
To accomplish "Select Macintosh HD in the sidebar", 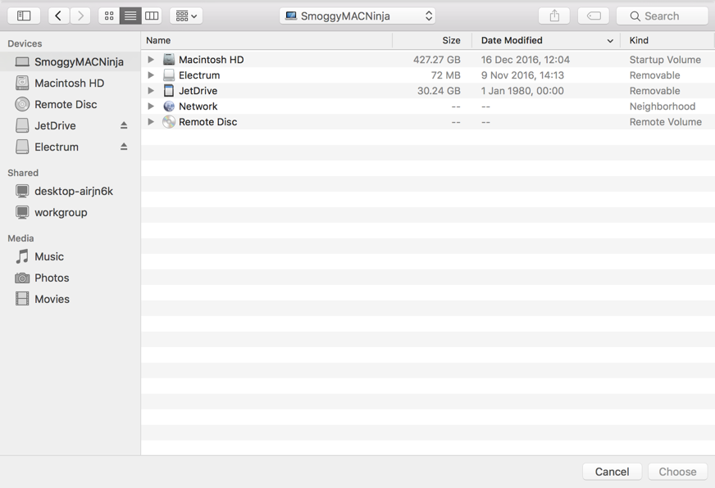I will coord(71,83).
